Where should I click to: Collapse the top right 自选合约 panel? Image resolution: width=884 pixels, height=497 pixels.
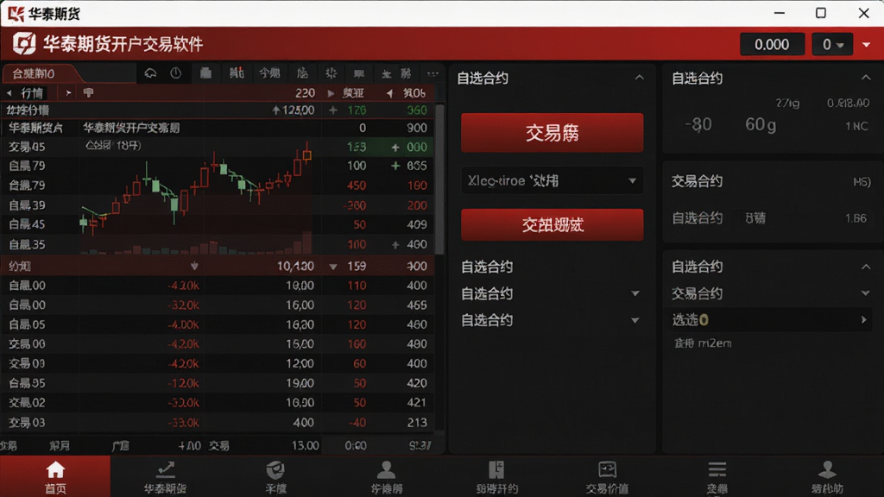tap(866, 78)
